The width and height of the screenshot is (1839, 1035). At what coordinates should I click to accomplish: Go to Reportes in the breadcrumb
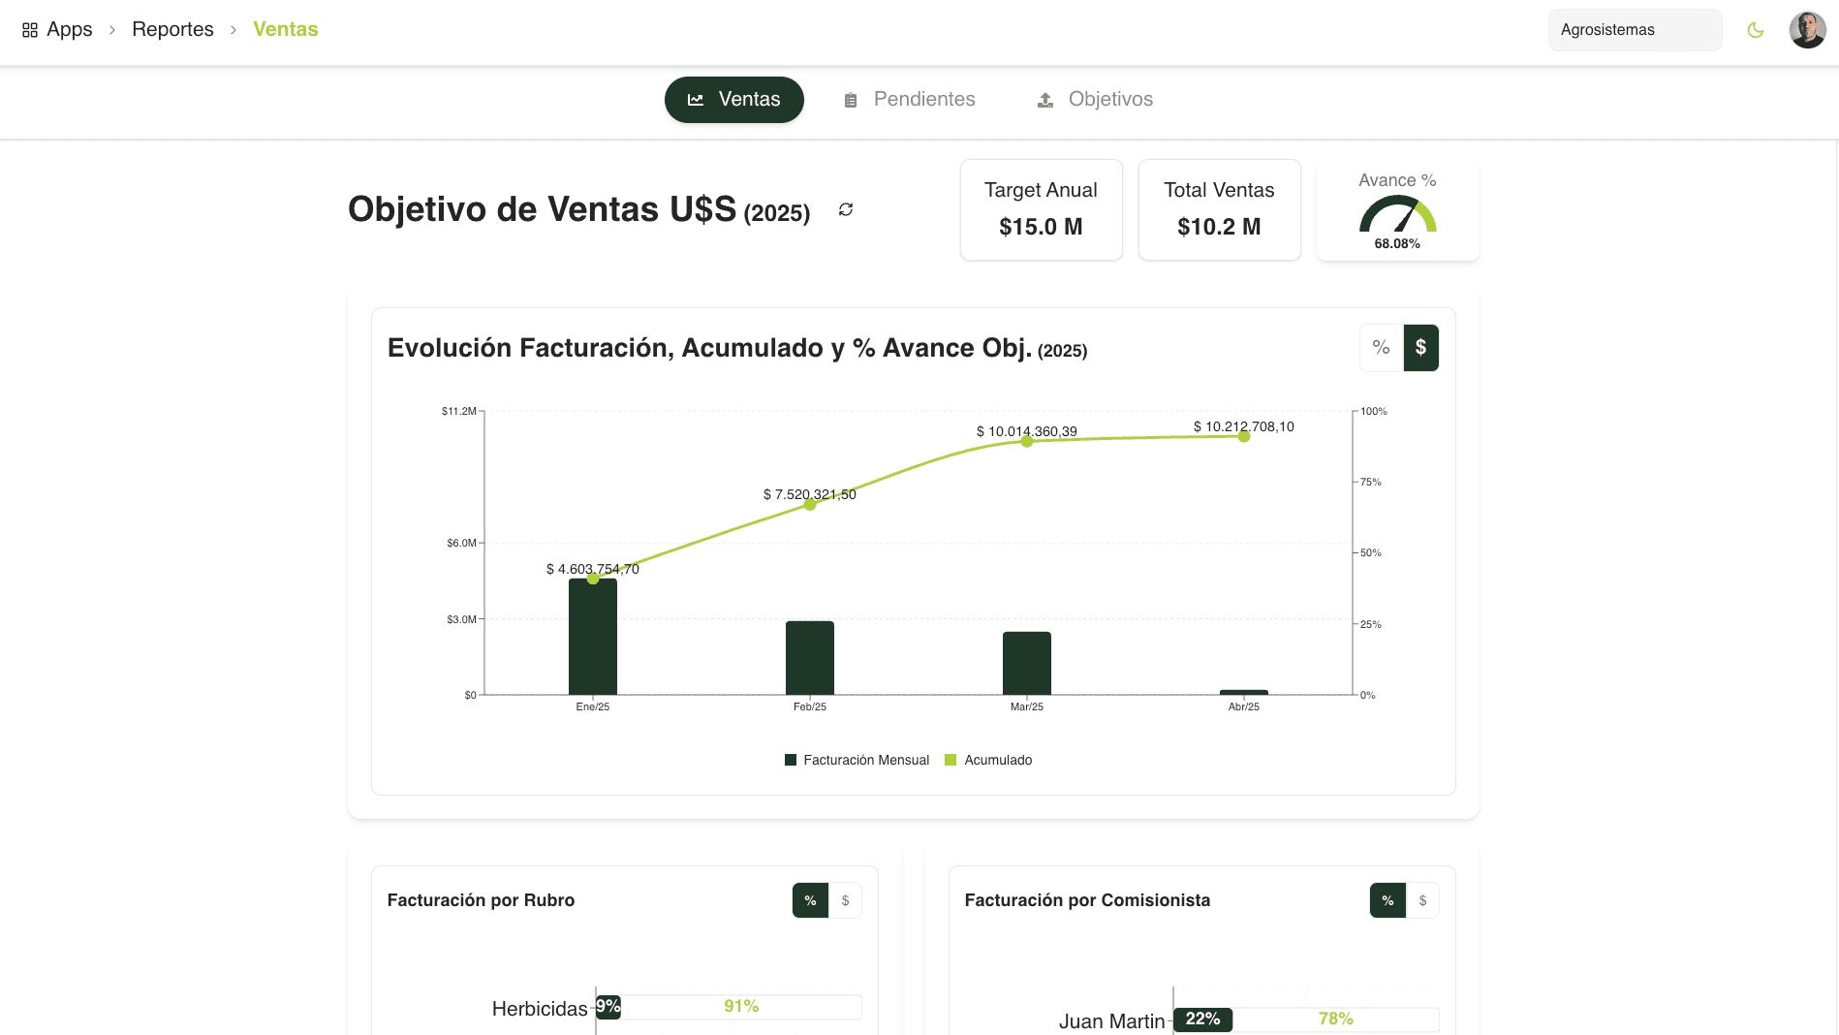[172, 29]
